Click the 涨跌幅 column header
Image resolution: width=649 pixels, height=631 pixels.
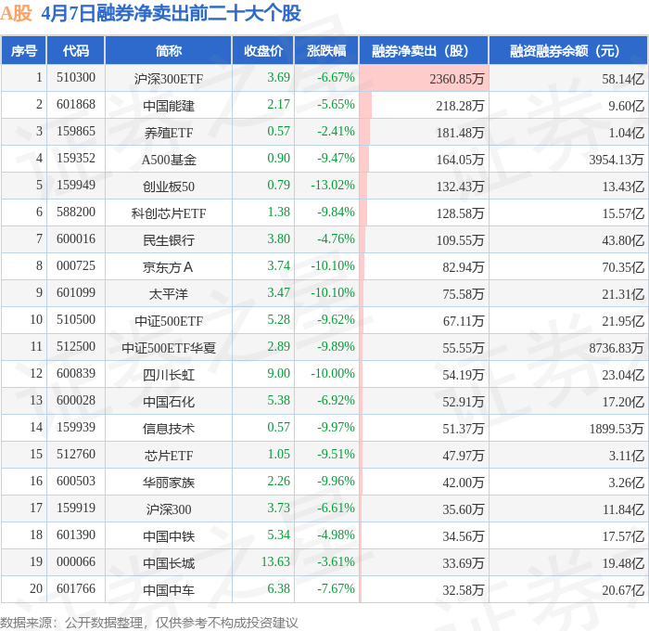click(326, 51)
